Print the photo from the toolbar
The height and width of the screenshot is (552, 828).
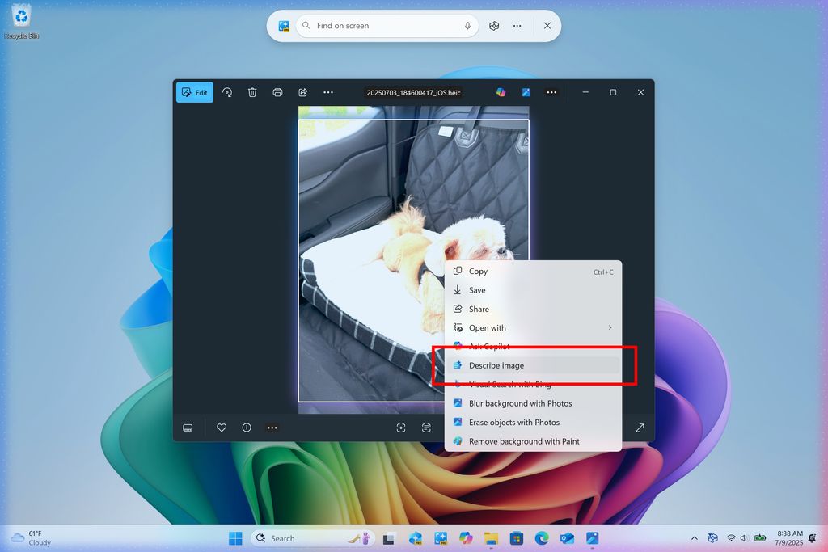277,92
